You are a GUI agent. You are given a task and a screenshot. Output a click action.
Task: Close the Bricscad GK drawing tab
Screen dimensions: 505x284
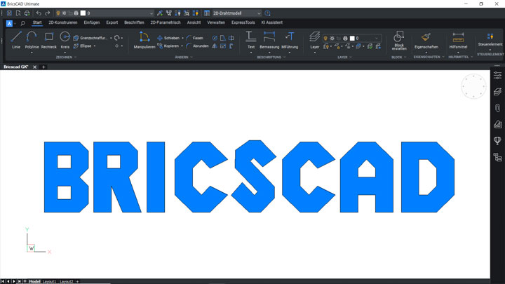coord(35,67)
